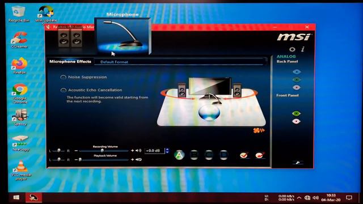Step the microphone boost dB arrows

tap(167, 151)
